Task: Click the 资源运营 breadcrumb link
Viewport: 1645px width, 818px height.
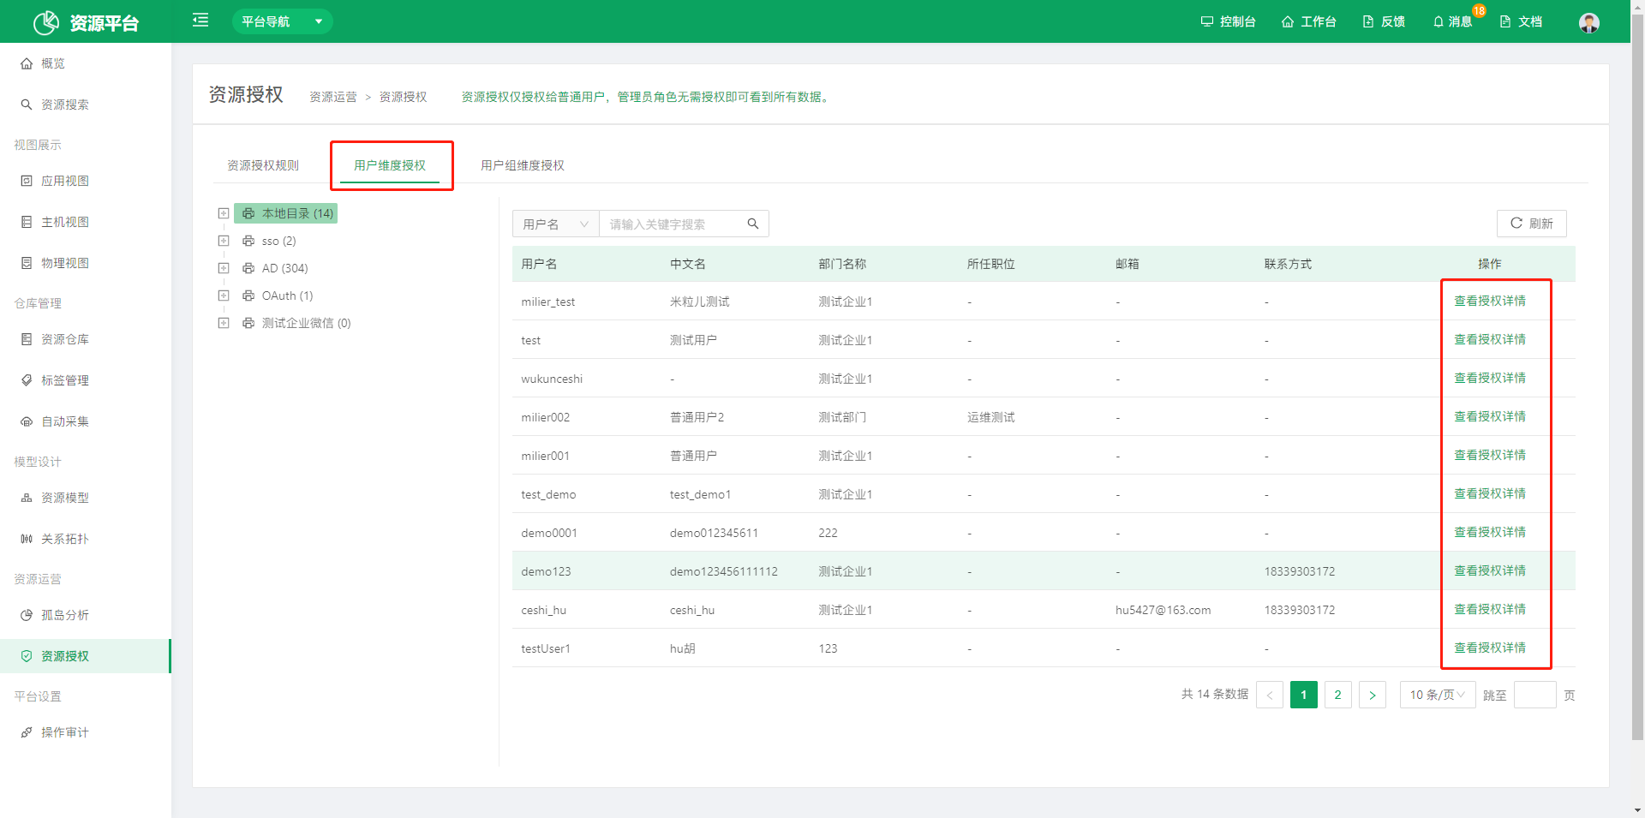Action: pos(333,97)
